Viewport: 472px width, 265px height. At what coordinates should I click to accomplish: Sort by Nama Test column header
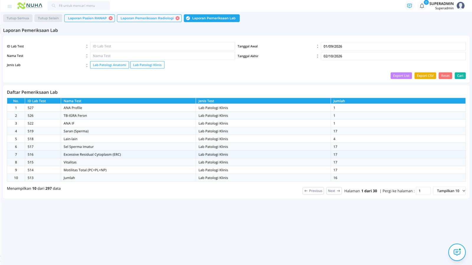pyautogui.click(x=128, y=101)
